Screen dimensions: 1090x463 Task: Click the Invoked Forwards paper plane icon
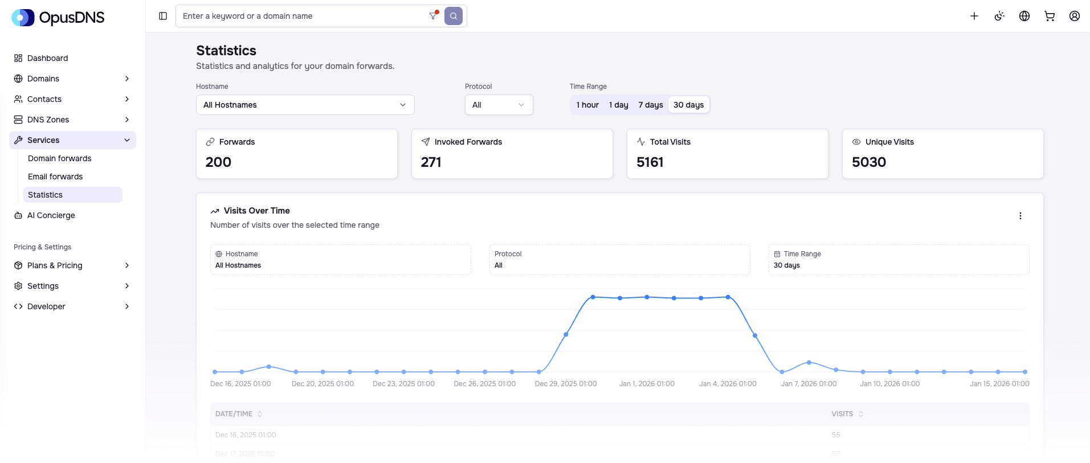tap(426, 142)
